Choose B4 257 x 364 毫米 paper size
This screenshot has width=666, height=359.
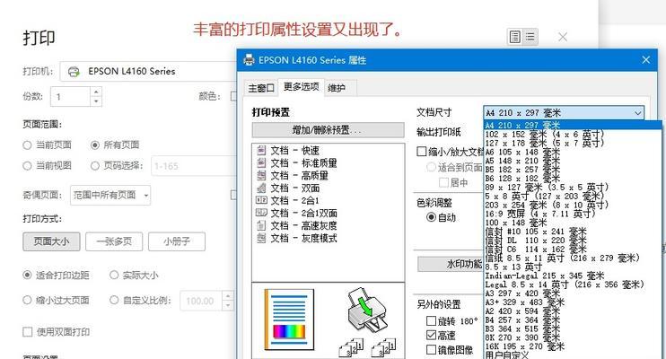click(x=573, y=320)
